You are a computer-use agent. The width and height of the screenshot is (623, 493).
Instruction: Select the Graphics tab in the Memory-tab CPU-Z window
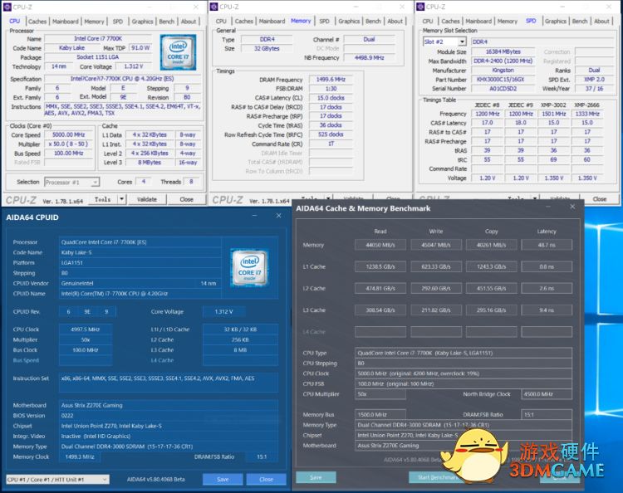[x=349, y=22]
